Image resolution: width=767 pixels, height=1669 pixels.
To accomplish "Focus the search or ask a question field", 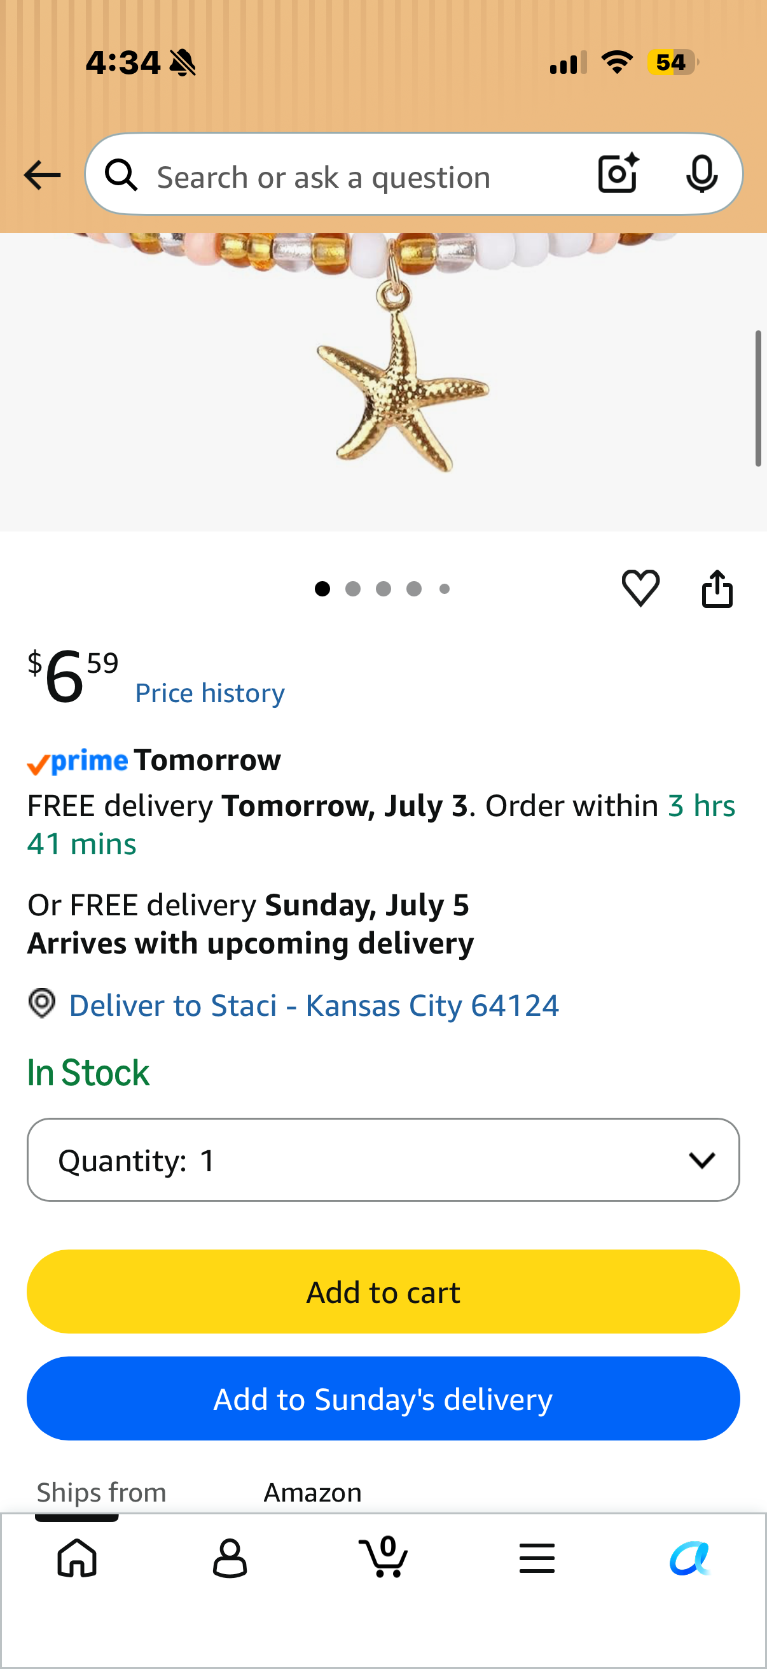I will 363,177.
